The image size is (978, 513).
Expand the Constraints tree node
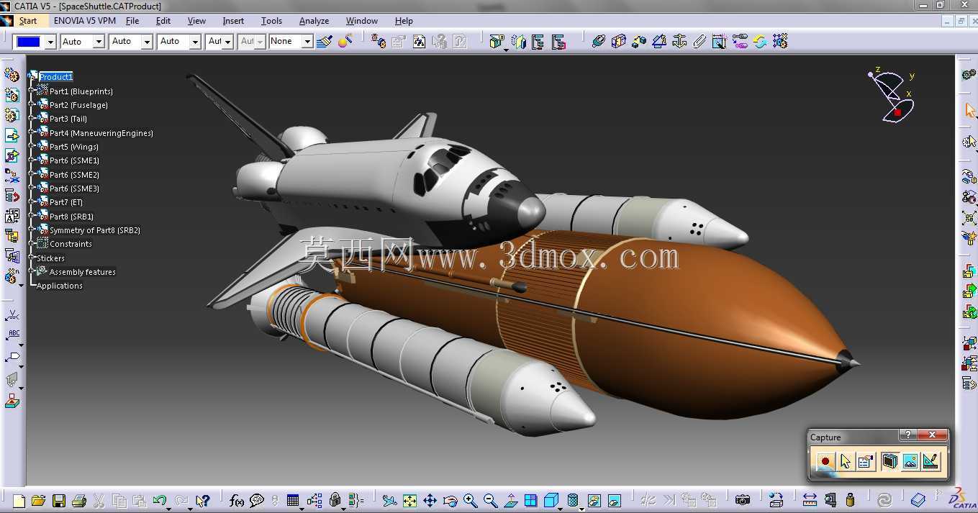(32, 244)
